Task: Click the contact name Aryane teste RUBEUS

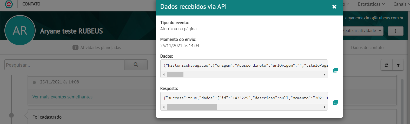Action: tap(71, 31)
